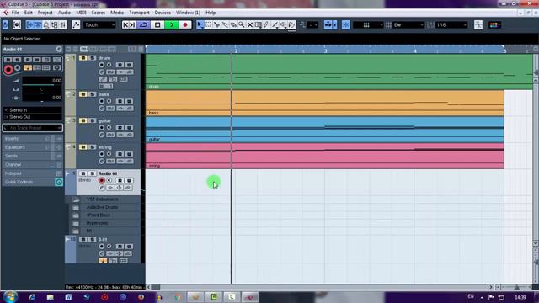Disable record enable on Audio 01 track

pyautogui.click(x=101, y=180)
